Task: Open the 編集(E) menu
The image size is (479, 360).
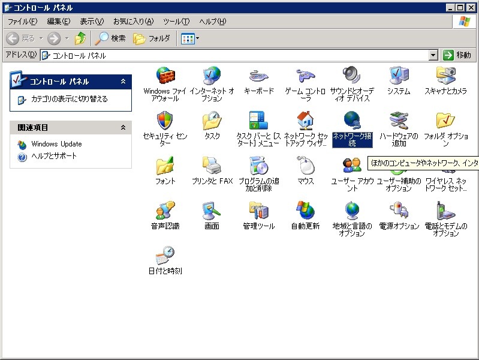Action: pos(58,22)
